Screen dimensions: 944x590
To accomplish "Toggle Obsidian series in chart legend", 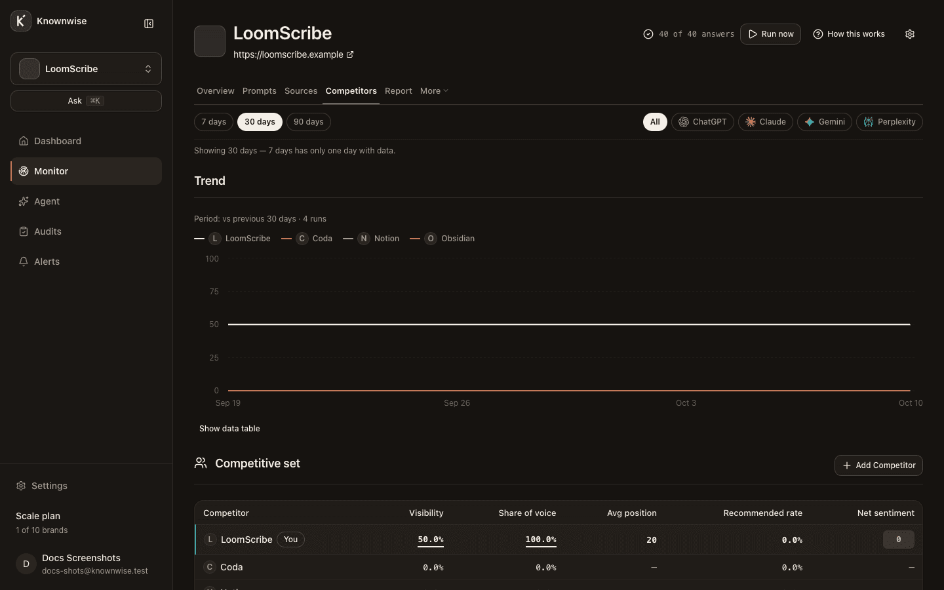I will (x=442, y=239).
